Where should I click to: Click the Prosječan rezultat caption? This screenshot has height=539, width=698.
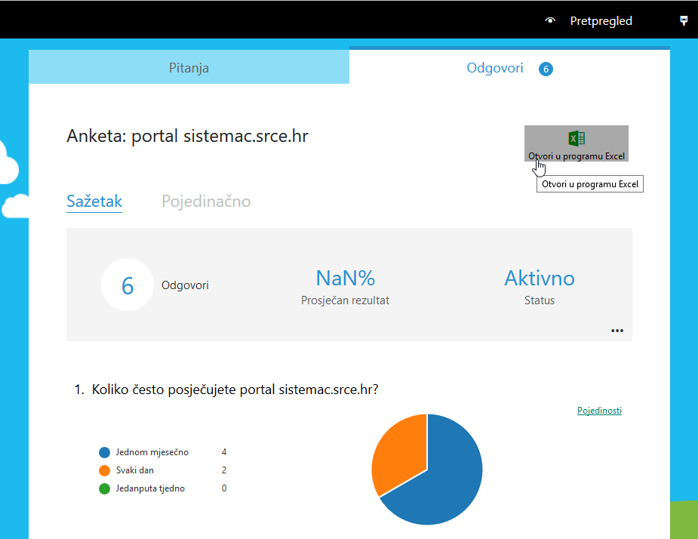[345, 300]
